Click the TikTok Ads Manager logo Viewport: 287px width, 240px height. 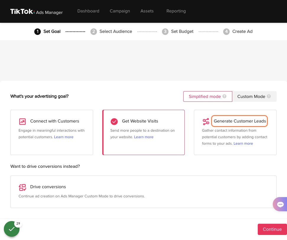(36, 12)
